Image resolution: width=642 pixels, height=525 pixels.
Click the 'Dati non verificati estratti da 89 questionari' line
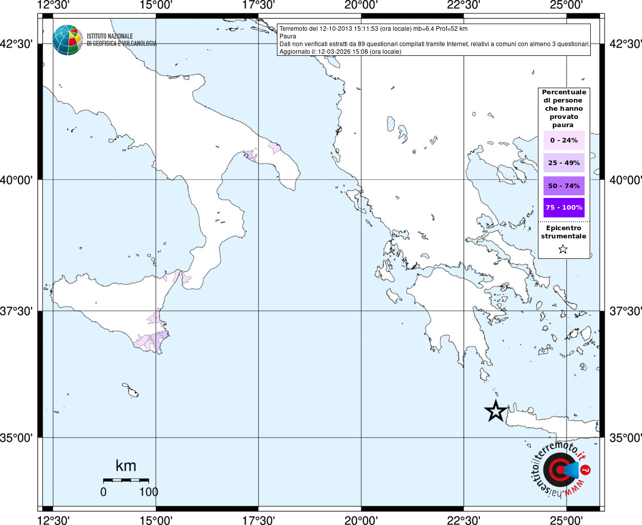pos(434,44)
